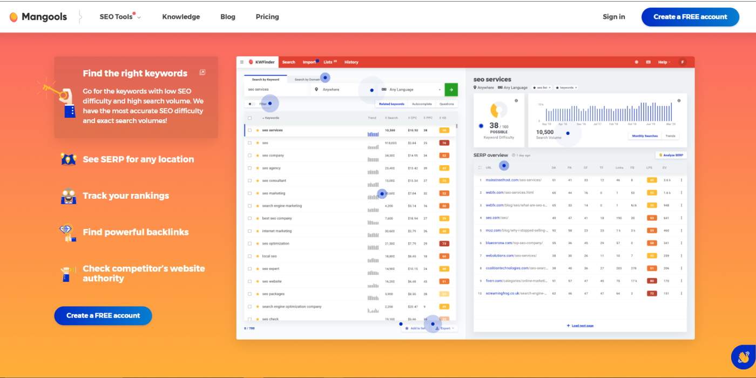Click header Create a FREE account button

coord(690,17)
